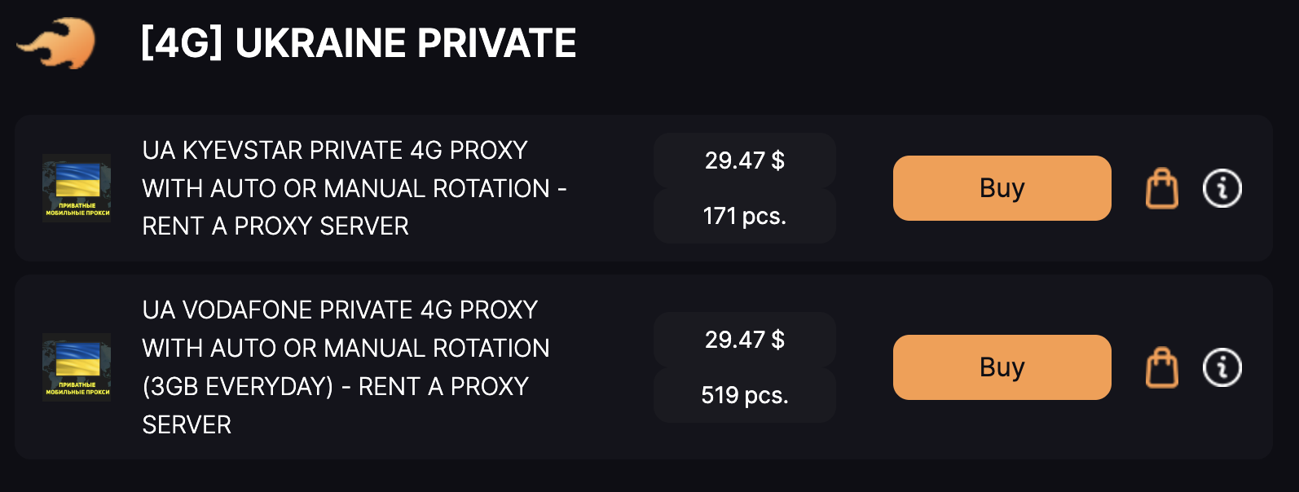The width and height of the screenshot is (1299, 492).
Task: Open the UA Vodafone Private 4G Proxy title
Action: point(340,310)
